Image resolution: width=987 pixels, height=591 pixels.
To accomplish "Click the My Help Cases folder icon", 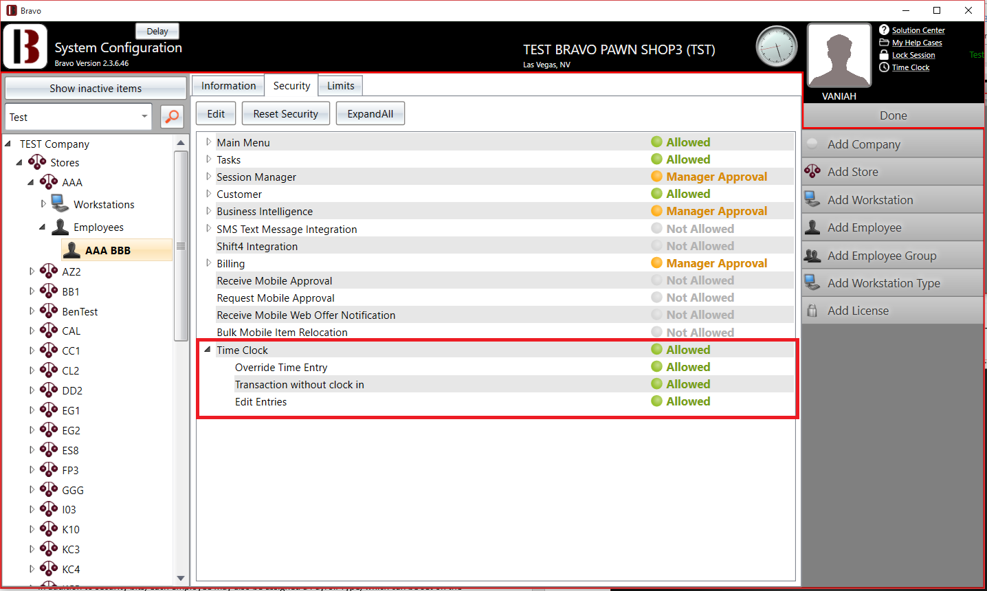I will pyautogui.click(x=884, y=42).
